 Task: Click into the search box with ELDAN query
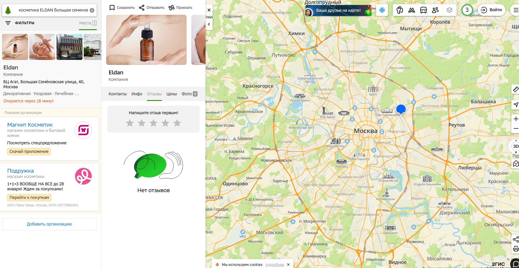pyautogui.click(x=53, y=10)
